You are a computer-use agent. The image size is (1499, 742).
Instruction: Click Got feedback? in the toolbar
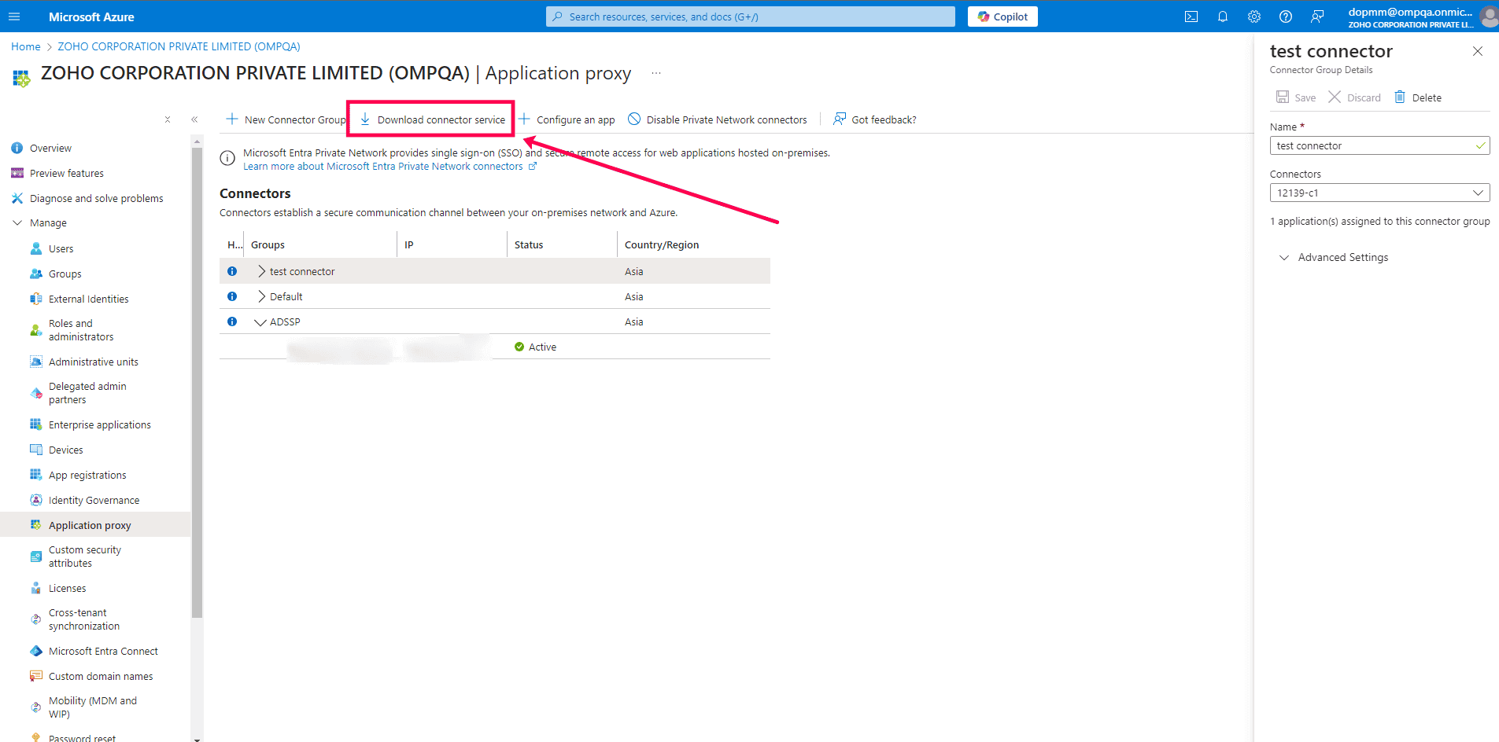(875, 119)
